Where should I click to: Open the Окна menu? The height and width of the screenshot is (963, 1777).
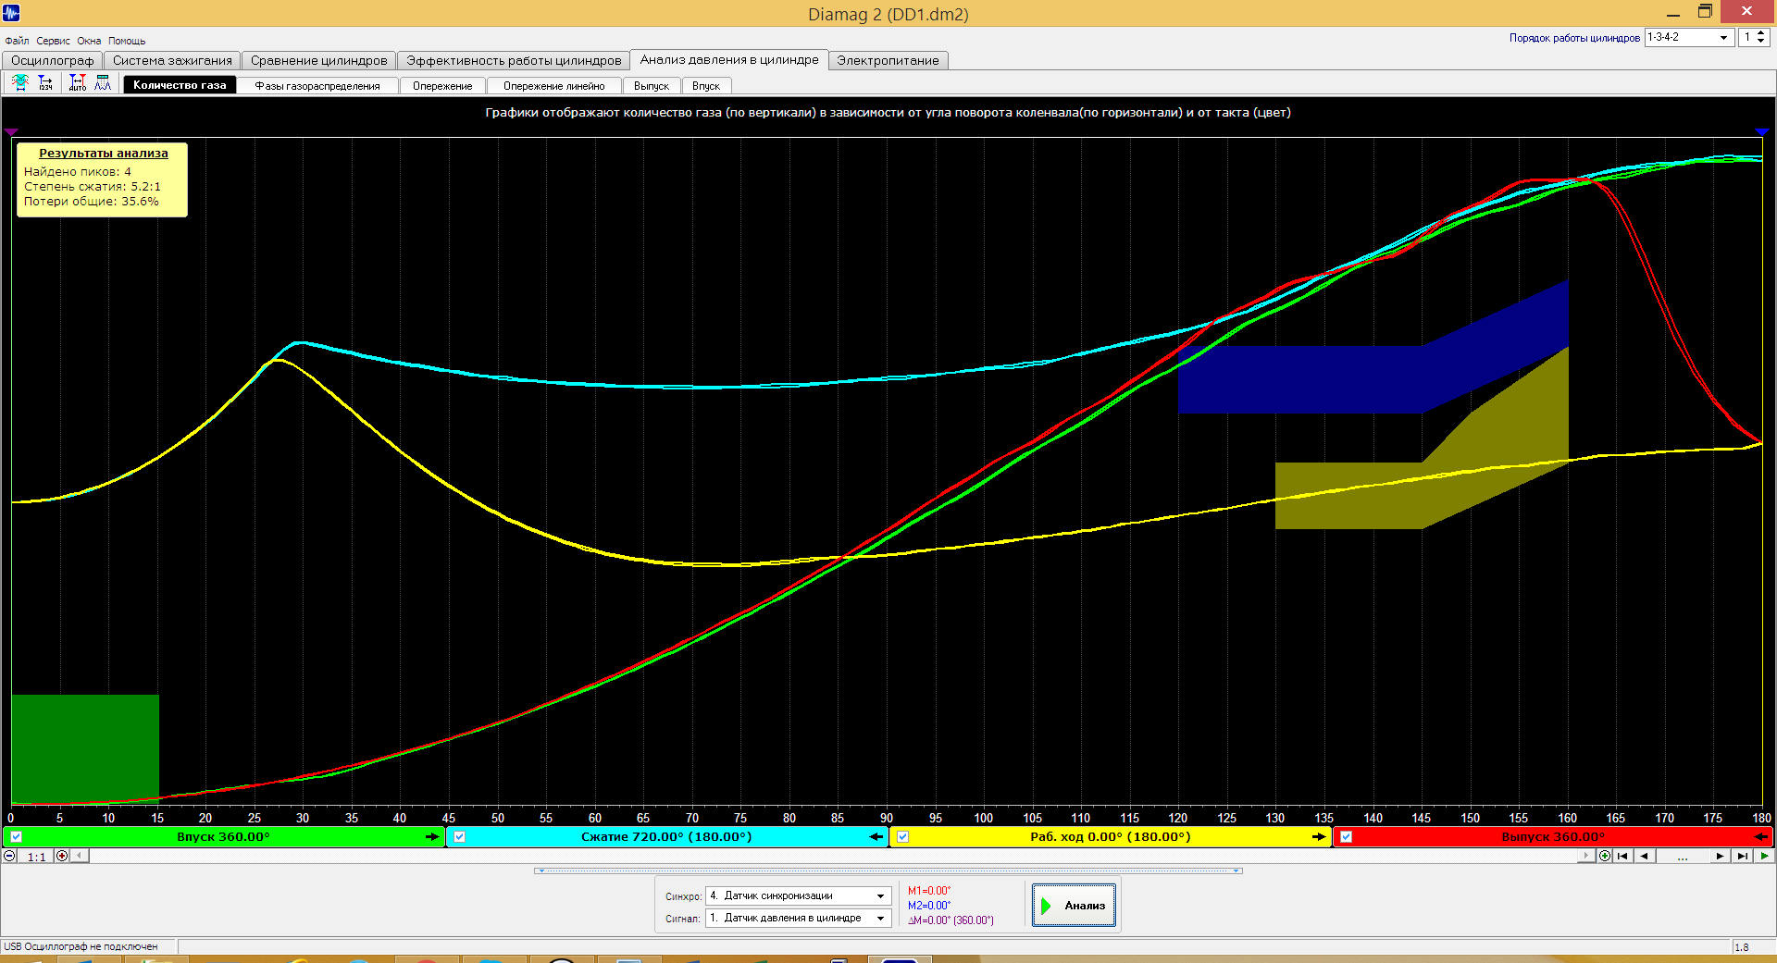point(89,41)
